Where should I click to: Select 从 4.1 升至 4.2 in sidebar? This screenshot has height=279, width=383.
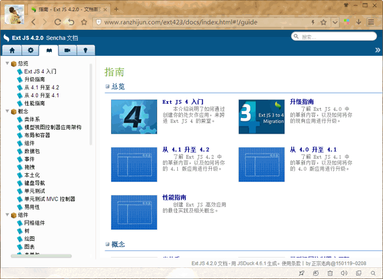(42, 88)
